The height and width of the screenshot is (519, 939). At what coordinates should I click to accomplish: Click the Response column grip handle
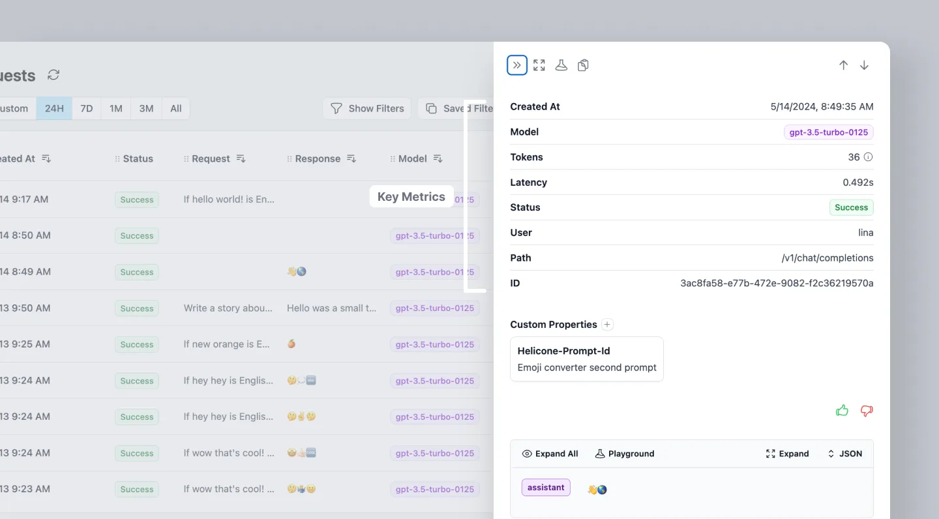point(290,158)
